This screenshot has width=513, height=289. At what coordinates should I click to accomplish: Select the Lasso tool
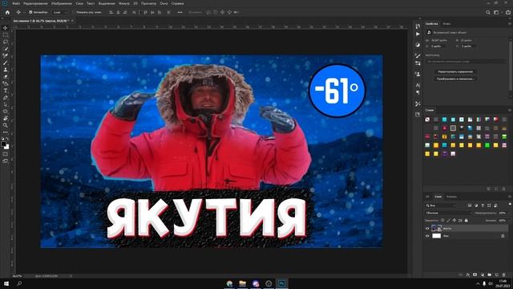[6, 42]
